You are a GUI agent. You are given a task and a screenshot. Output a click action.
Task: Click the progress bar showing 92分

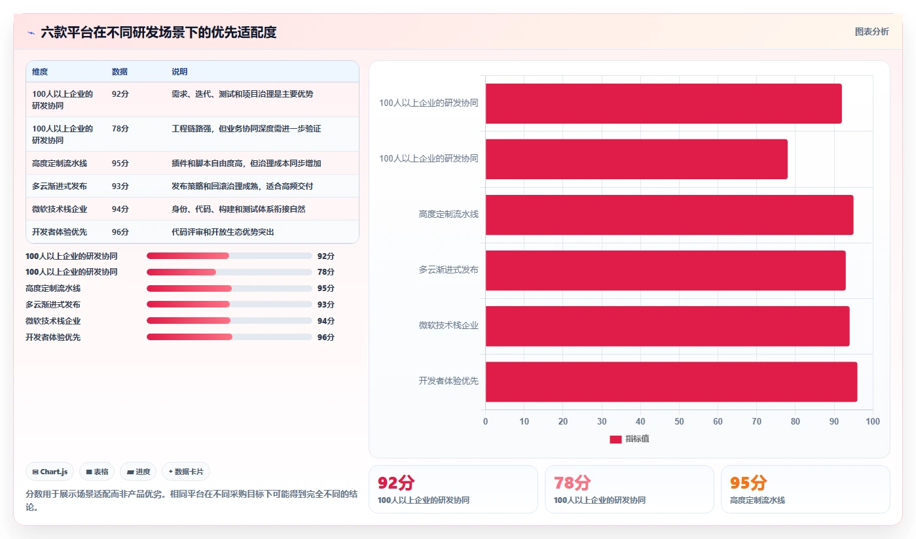(x=229, y=256)
